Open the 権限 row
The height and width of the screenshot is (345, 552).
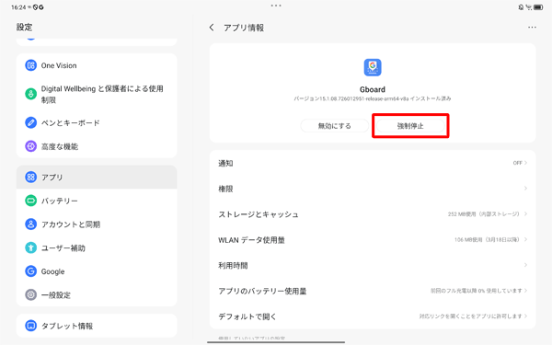[373, 189]
